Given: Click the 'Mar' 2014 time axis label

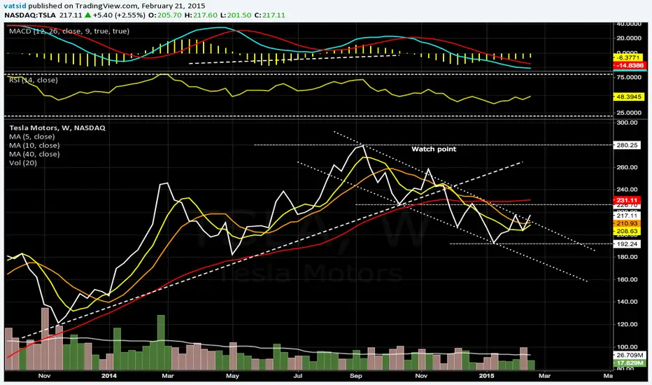Looking at the screenshot, I should (168, 375).
